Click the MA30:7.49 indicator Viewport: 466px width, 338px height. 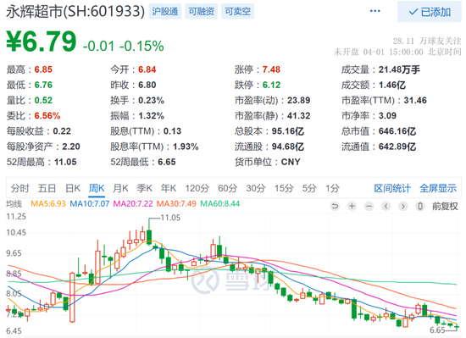click(x=176, y=204)
